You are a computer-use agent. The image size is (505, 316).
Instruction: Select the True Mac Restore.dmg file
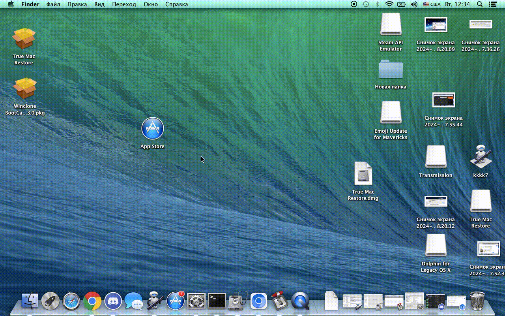pos(363,174)
